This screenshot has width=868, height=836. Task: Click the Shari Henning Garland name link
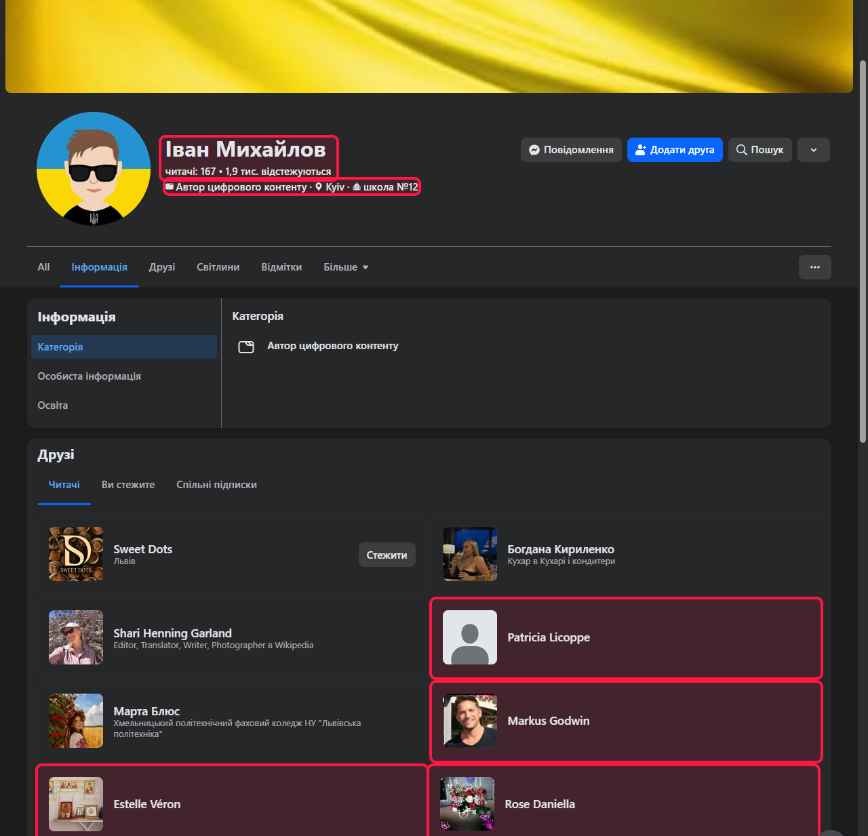click(172, 633)
